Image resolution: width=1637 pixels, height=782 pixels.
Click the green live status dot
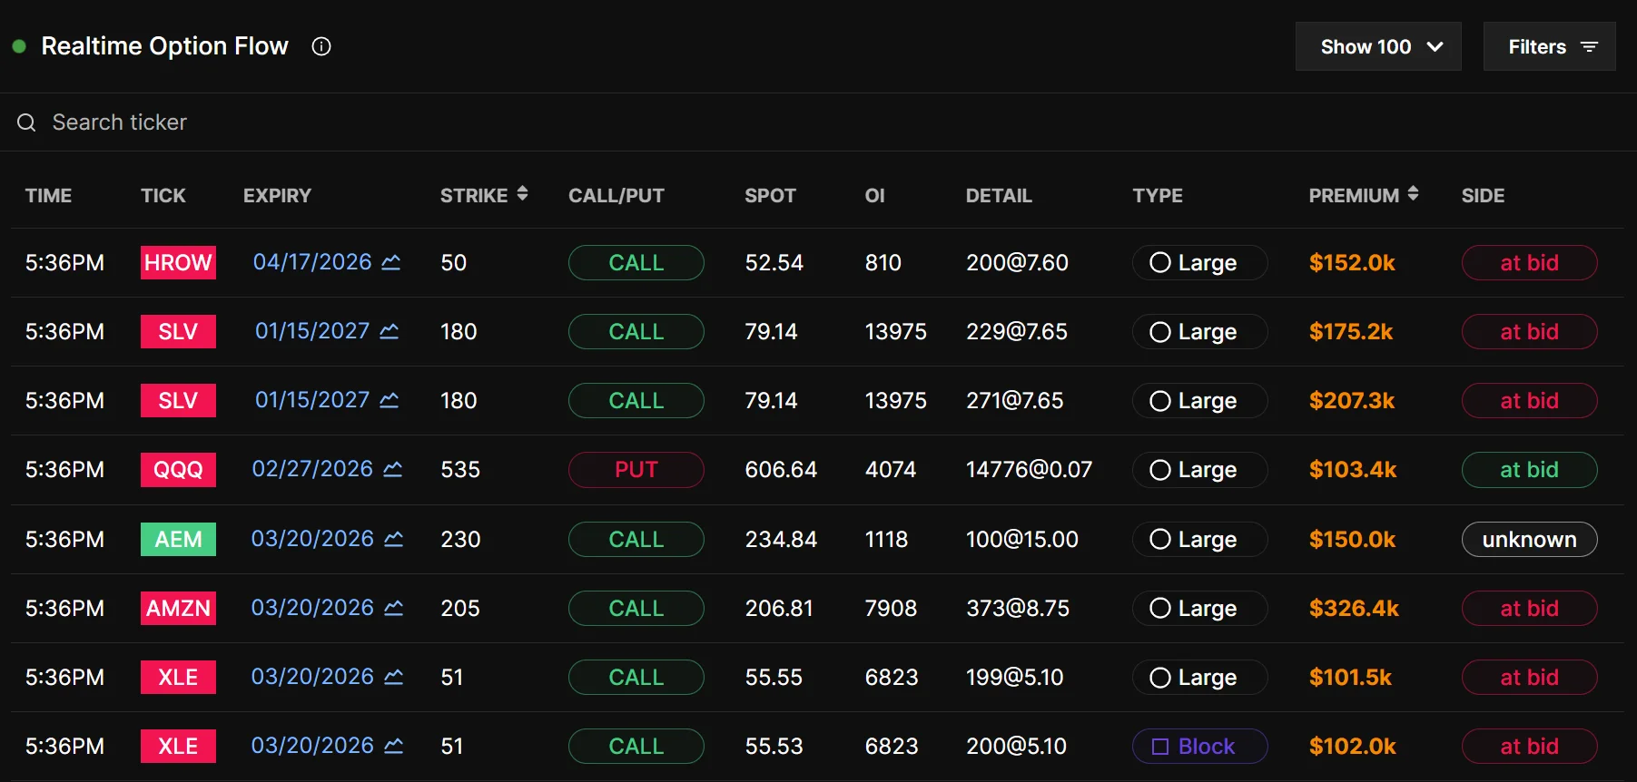pos(19,46)
